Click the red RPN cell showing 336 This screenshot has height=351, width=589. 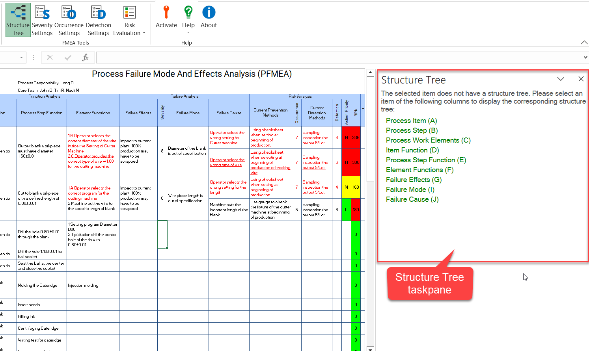[356, 137]
